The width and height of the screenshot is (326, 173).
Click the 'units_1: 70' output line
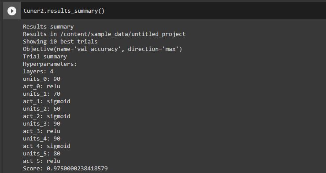click(41, 94)
